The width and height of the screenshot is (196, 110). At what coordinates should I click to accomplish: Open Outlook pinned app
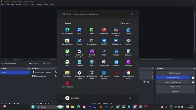pos(129,31)
